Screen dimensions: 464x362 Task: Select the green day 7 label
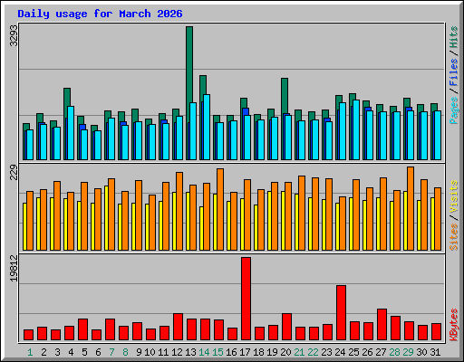click(111, 352)
